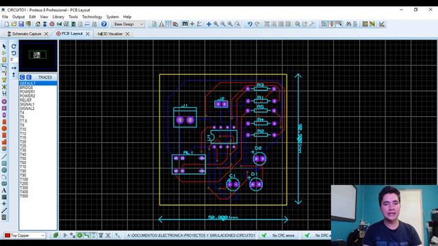The width and height of the screenshot is (438, 246).
Task: Select the 2D graphics line tool
Action: click(4, 156)
